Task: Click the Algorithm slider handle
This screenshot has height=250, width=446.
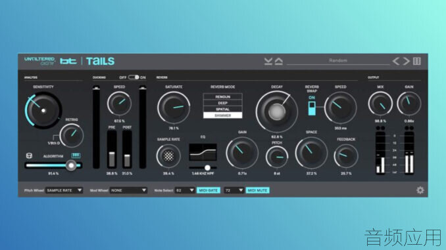Action: 71,165
